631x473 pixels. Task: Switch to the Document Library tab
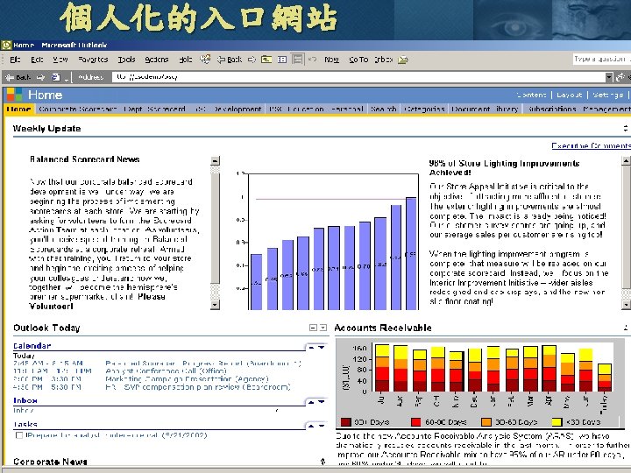click(485, 109)
